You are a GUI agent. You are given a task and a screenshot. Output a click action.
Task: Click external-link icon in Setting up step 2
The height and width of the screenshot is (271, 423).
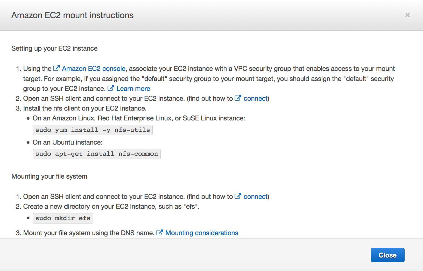coord(238,98)
